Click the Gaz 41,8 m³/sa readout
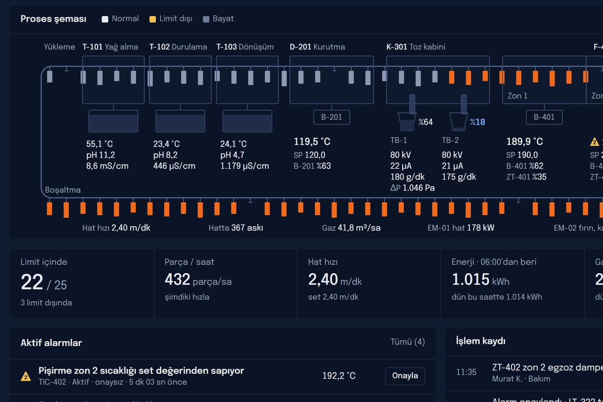The width and height of the screenshot is (603, 402). (x=351, y=228)
